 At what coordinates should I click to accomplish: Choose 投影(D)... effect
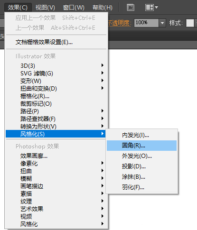pyautogui.click(x=141, y=166)
